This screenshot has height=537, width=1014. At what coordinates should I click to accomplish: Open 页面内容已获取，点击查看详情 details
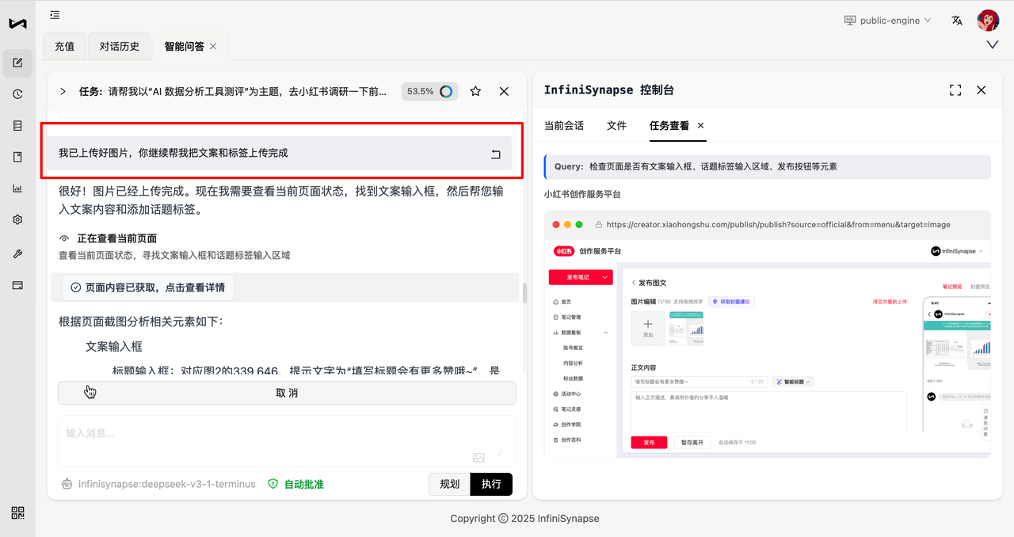pos(148,288)
